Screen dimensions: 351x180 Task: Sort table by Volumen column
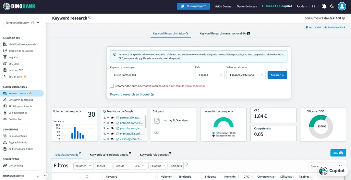point(167,177)
